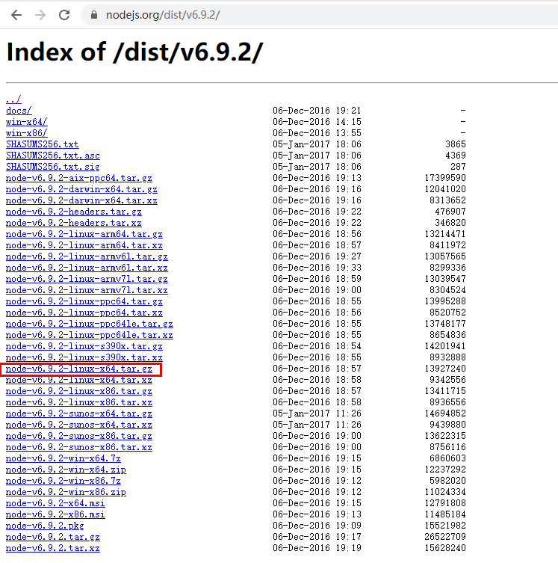
Task: Click date 06-Dec-2016 19:21 in docs/ row
Action: 317,111
